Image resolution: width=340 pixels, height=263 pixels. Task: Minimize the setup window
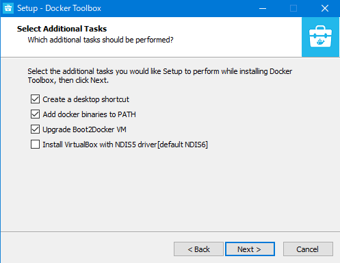pos(263,8)
